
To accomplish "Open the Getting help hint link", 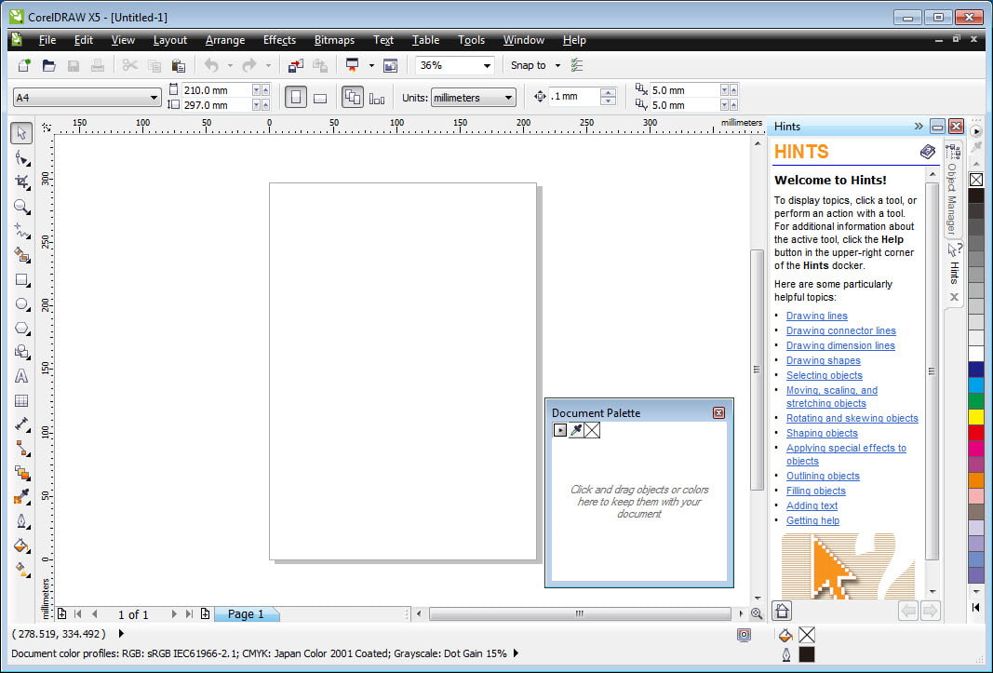I will tap(812, 520).
